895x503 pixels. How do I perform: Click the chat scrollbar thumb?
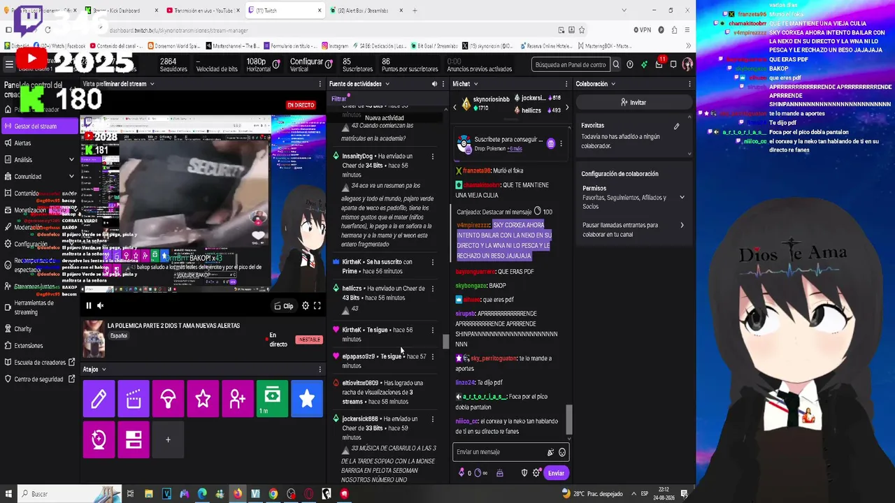coord(568,419)
